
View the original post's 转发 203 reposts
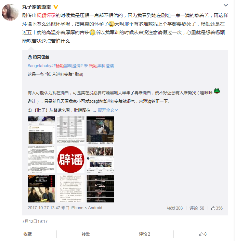point(175,208)
